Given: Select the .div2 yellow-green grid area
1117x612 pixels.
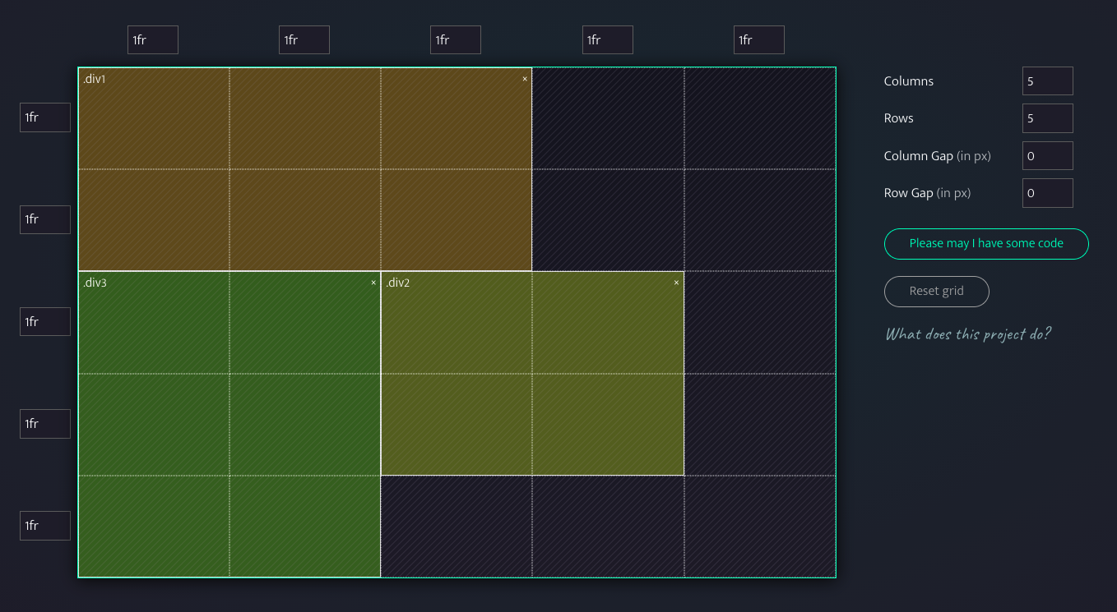Looking at the screenshot, I should click(x=532, y=374).
